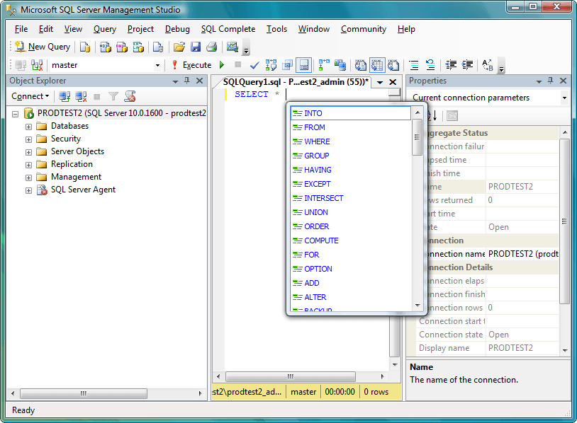
Task: Click the Analysis Services DMX Query icon
Action: (122, 47)
